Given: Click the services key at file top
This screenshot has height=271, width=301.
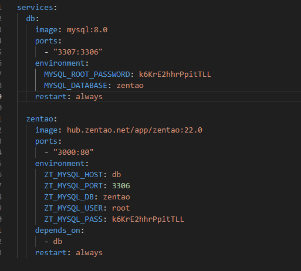Looking at the screenshot, I should (x=35, y=8).
